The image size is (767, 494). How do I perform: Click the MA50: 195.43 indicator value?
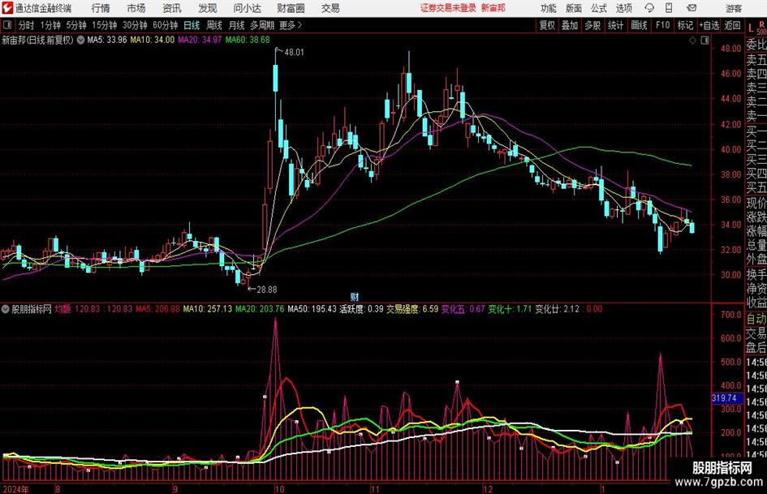pos(312,309)
